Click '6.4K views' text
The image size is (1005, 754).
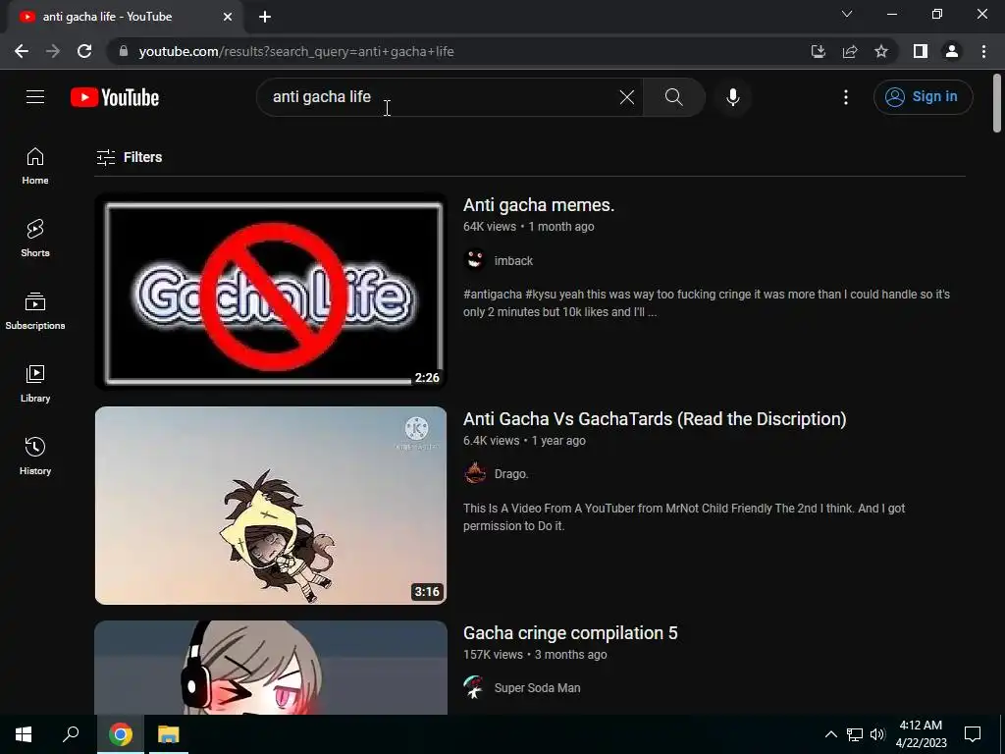point(492,441)
